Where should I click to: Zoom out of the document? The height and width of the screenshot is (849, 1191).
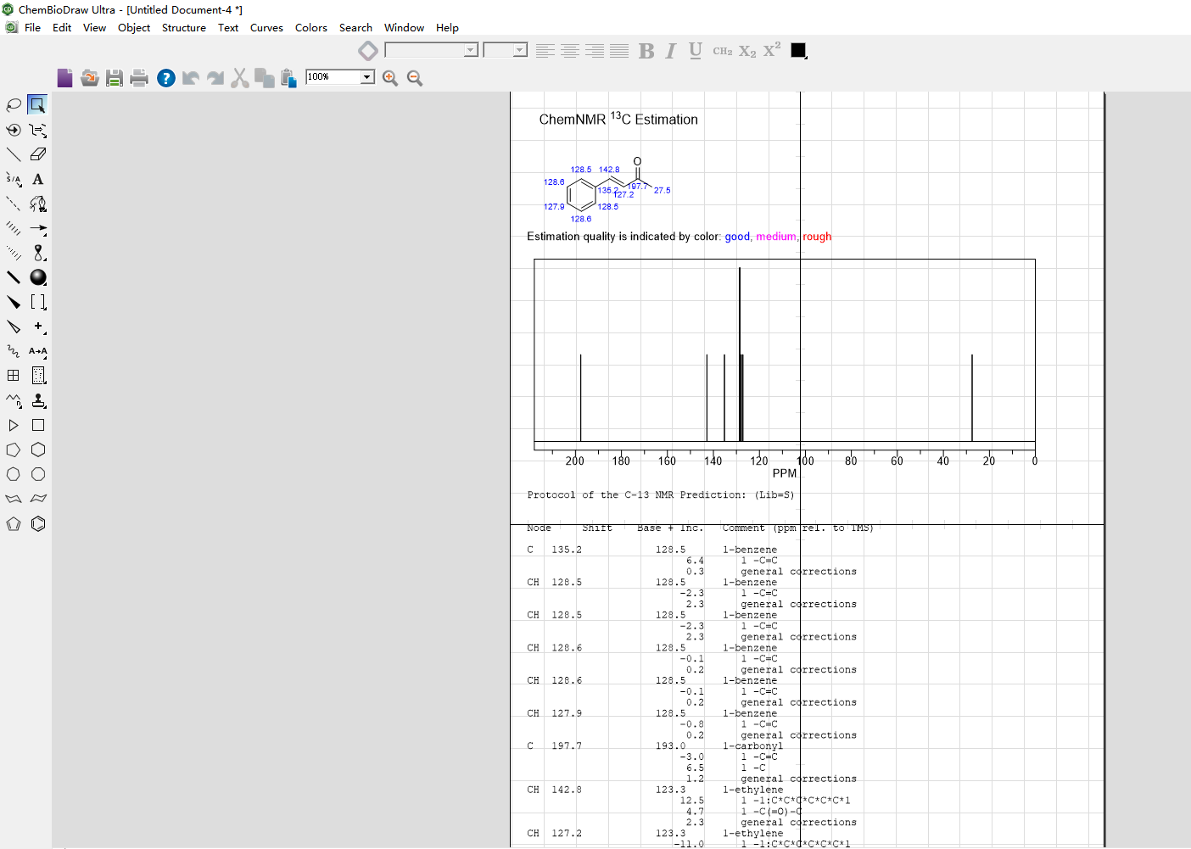click(x=415, y=78)
